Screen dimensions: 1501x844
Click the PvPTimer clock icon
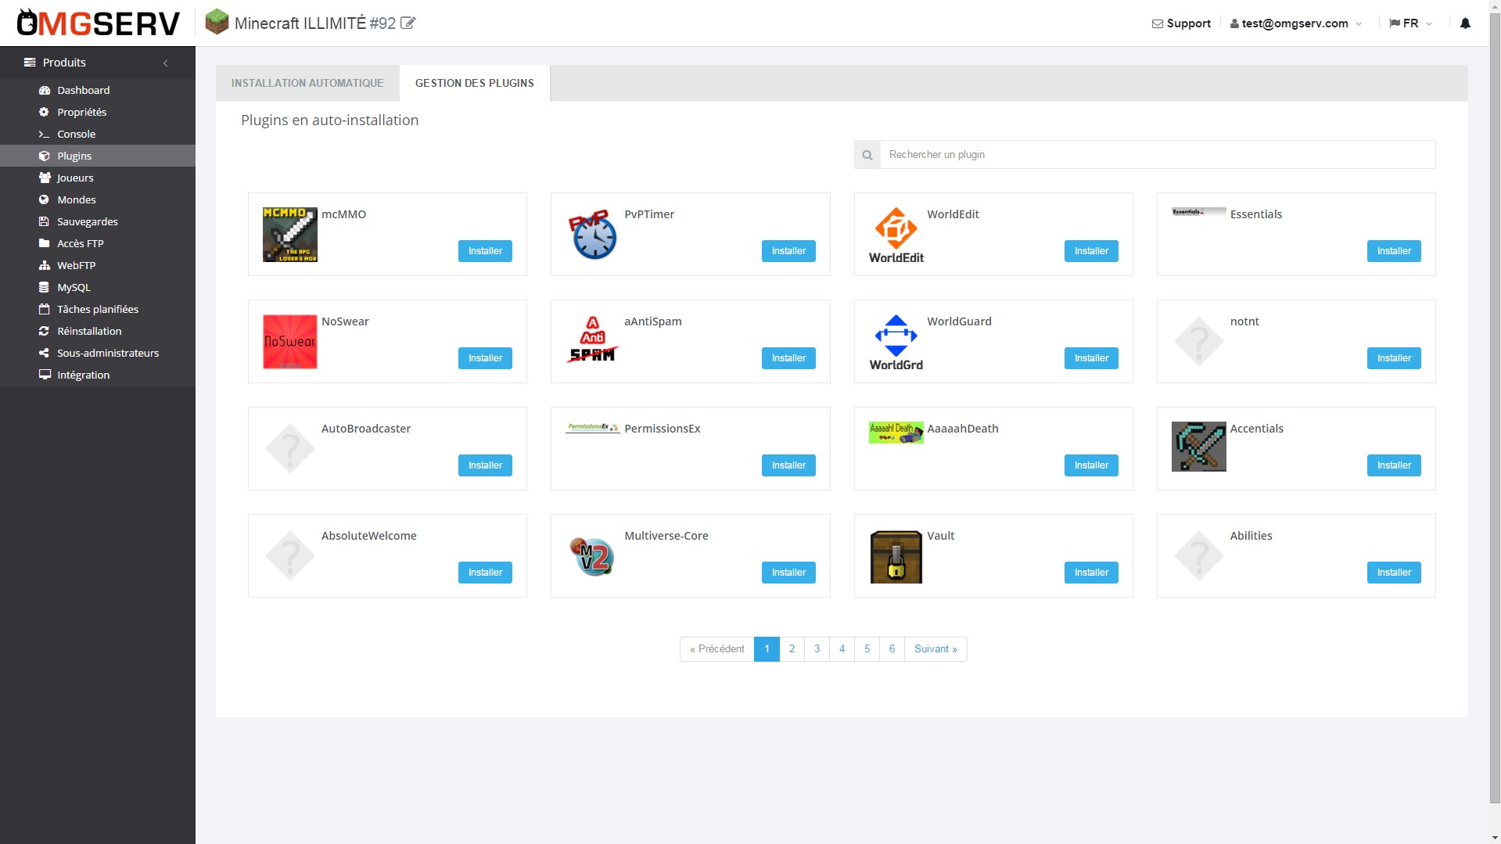(x=593, y=235)
